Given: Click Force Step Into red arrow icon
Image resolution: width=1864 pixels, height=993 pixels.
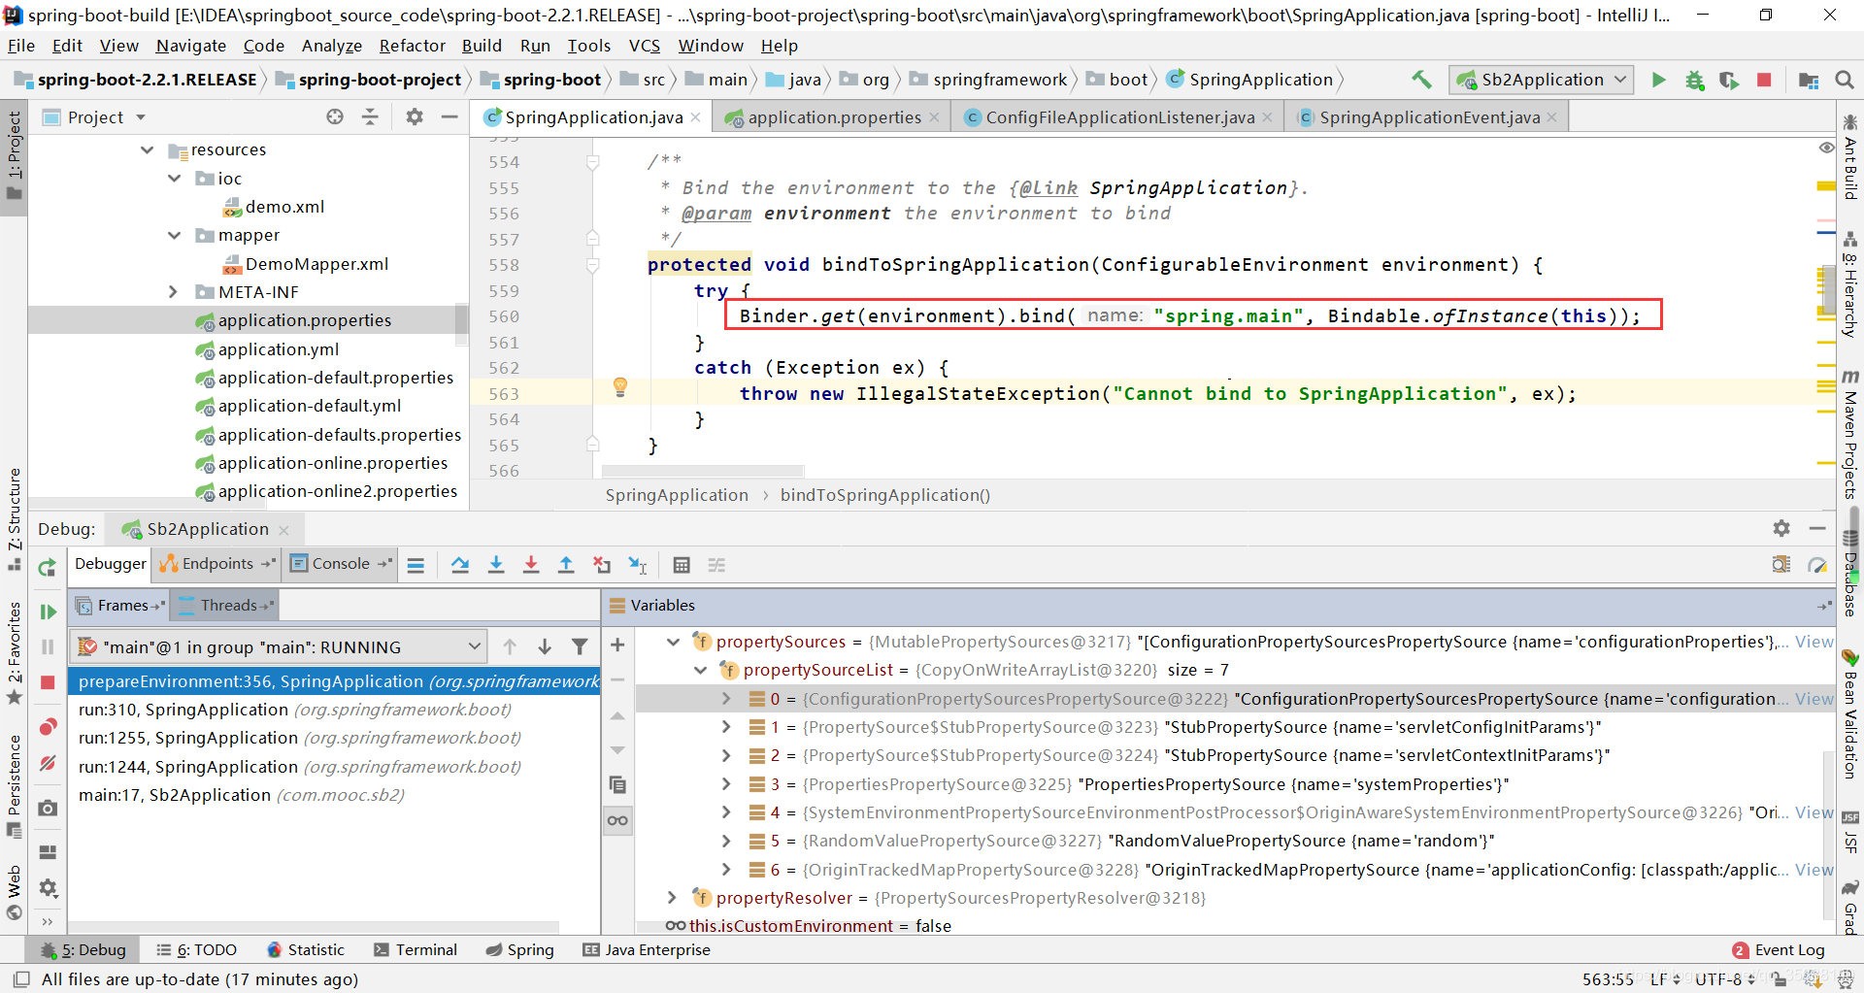Looking at the screenshot, I should (x=531, y=565).
